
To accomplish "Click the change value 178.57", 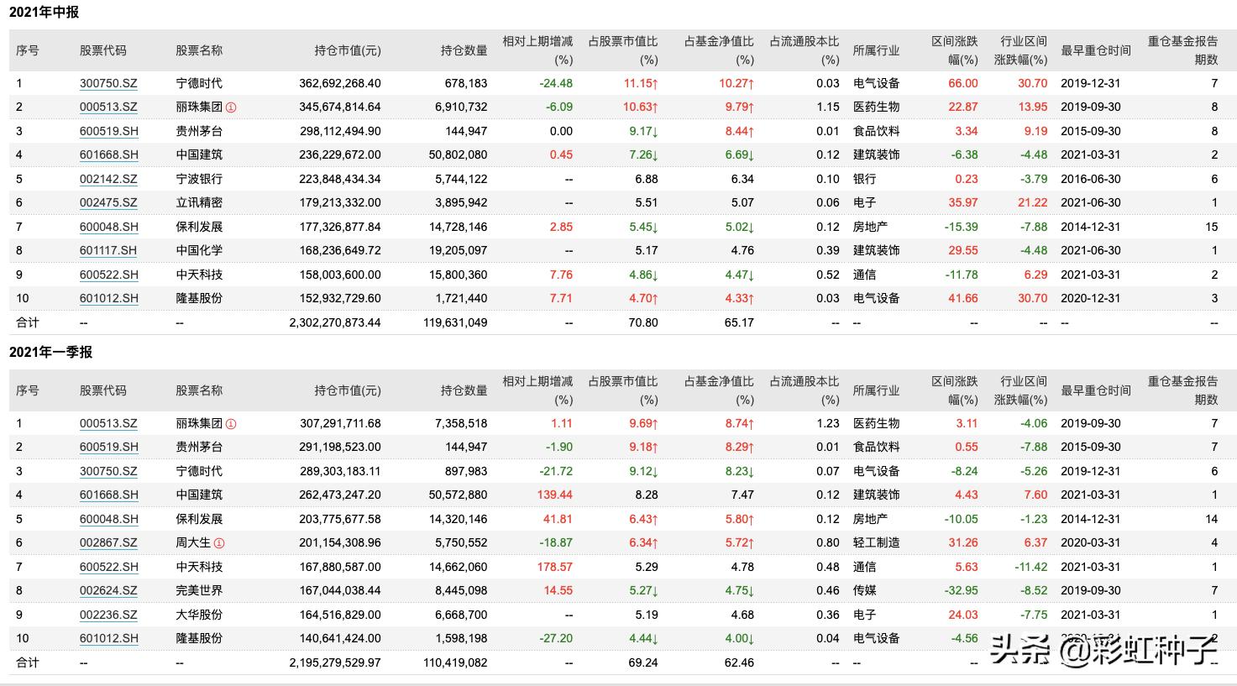I will (x=554, y=567).
